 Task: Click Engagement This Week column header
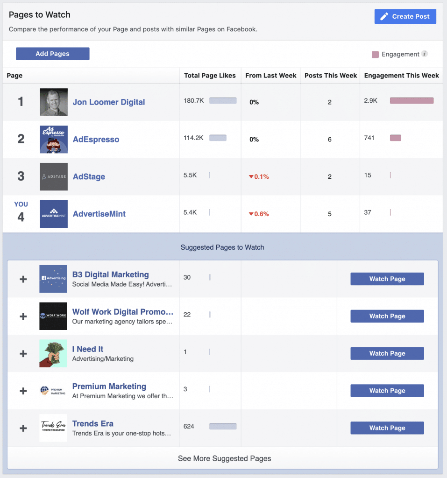(402, 76)
